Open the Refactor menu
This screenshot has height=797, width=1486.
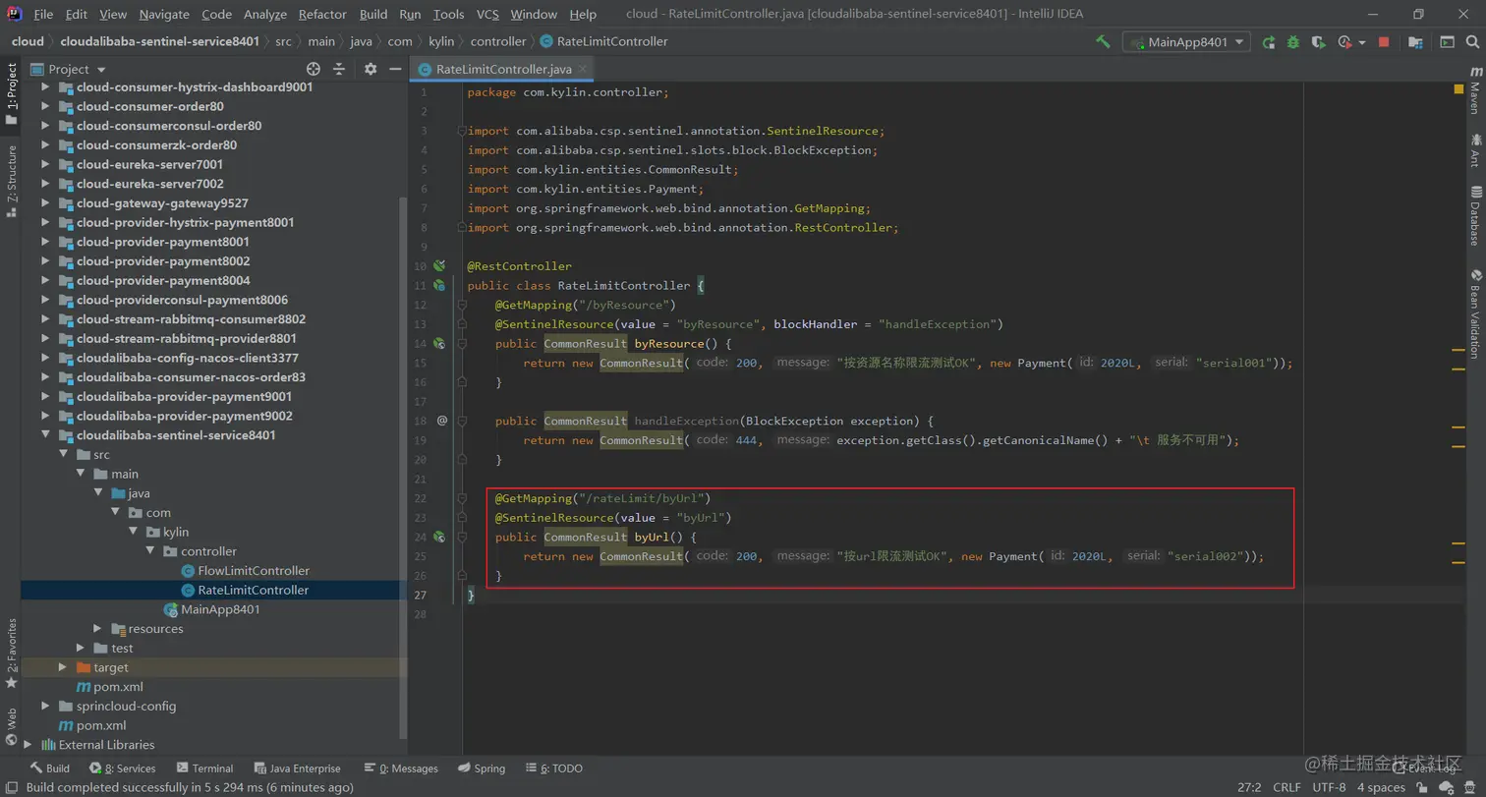[x=322, y=15]
